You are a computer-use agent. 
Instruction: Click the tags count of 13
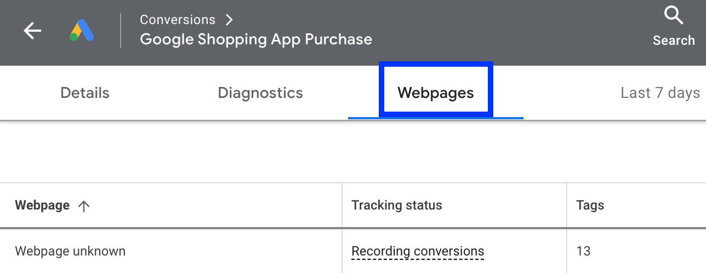click(583, 251)
